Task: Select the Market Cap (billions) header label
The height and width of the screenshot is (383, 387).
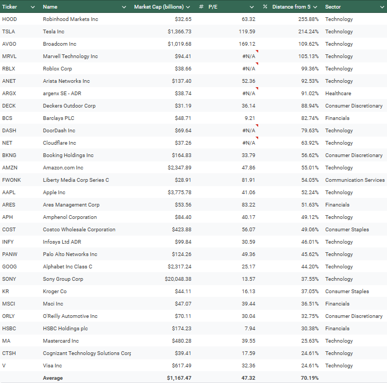Action: coord(159,6)
